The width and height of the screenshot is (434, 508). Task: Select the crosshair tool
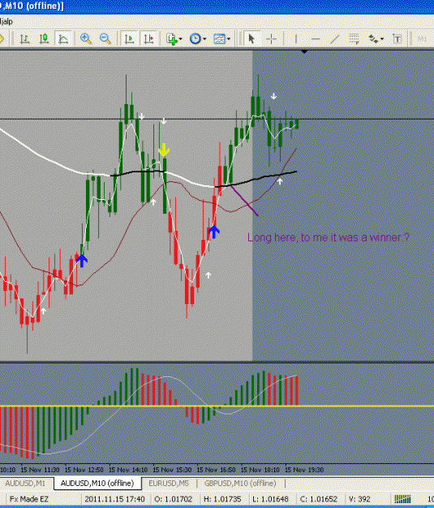[271, 39]
